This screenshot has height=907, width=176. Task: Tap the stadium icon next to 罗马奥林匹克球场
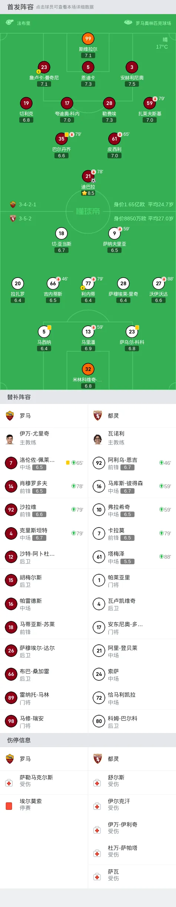pos(128,23)
